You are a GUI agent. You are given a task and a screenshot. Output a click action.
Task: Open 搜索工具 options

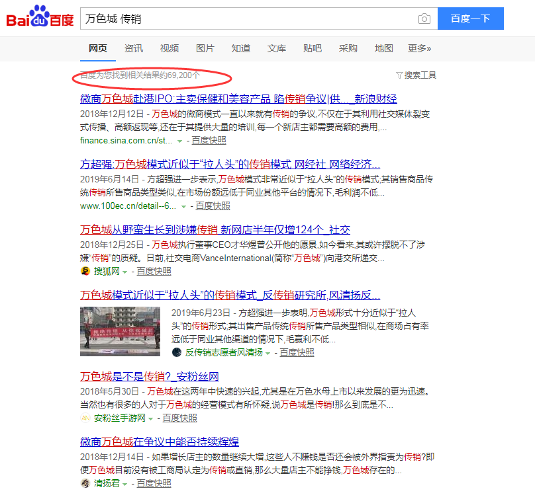pyautogui.click(x=420, y=75)
